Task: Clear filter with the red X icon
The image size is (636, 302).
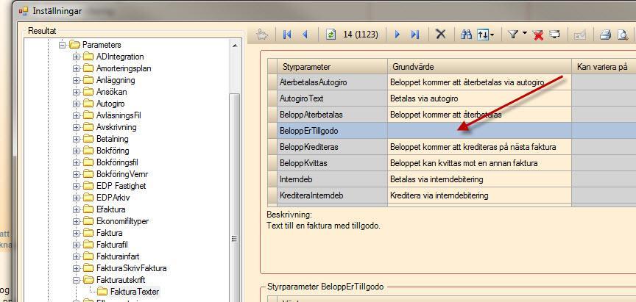Action: tap(538, 35)
